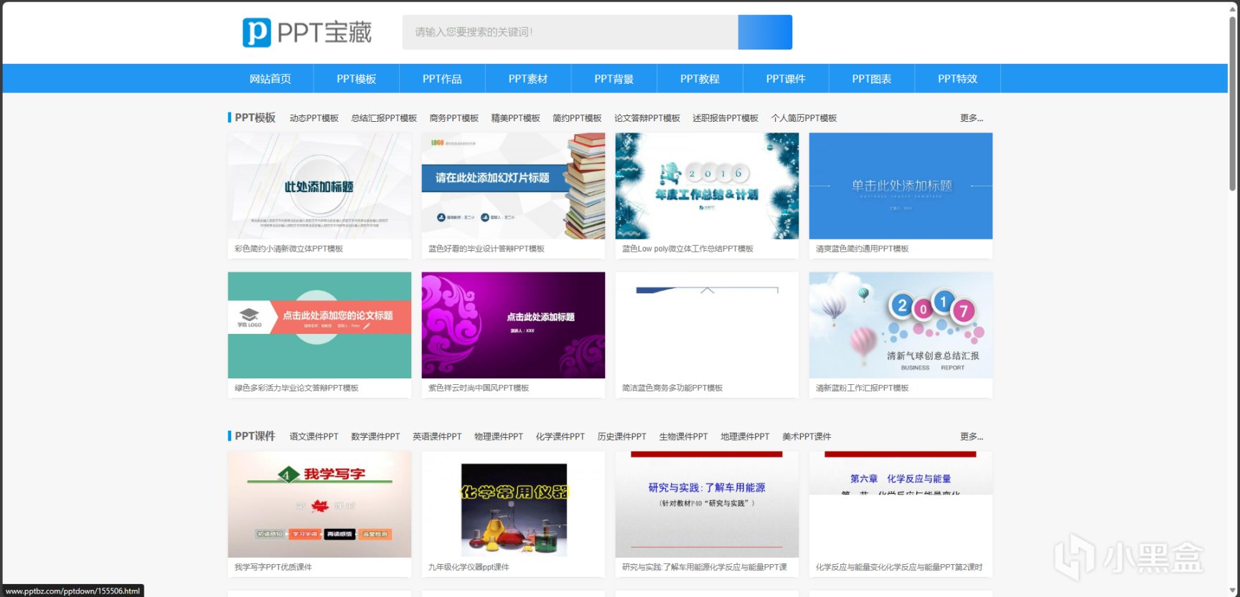1240x597 pixels.
Task: Click the 清爽蓝色简约通用PPT模板 title
Action: click(x=862, y=249)
